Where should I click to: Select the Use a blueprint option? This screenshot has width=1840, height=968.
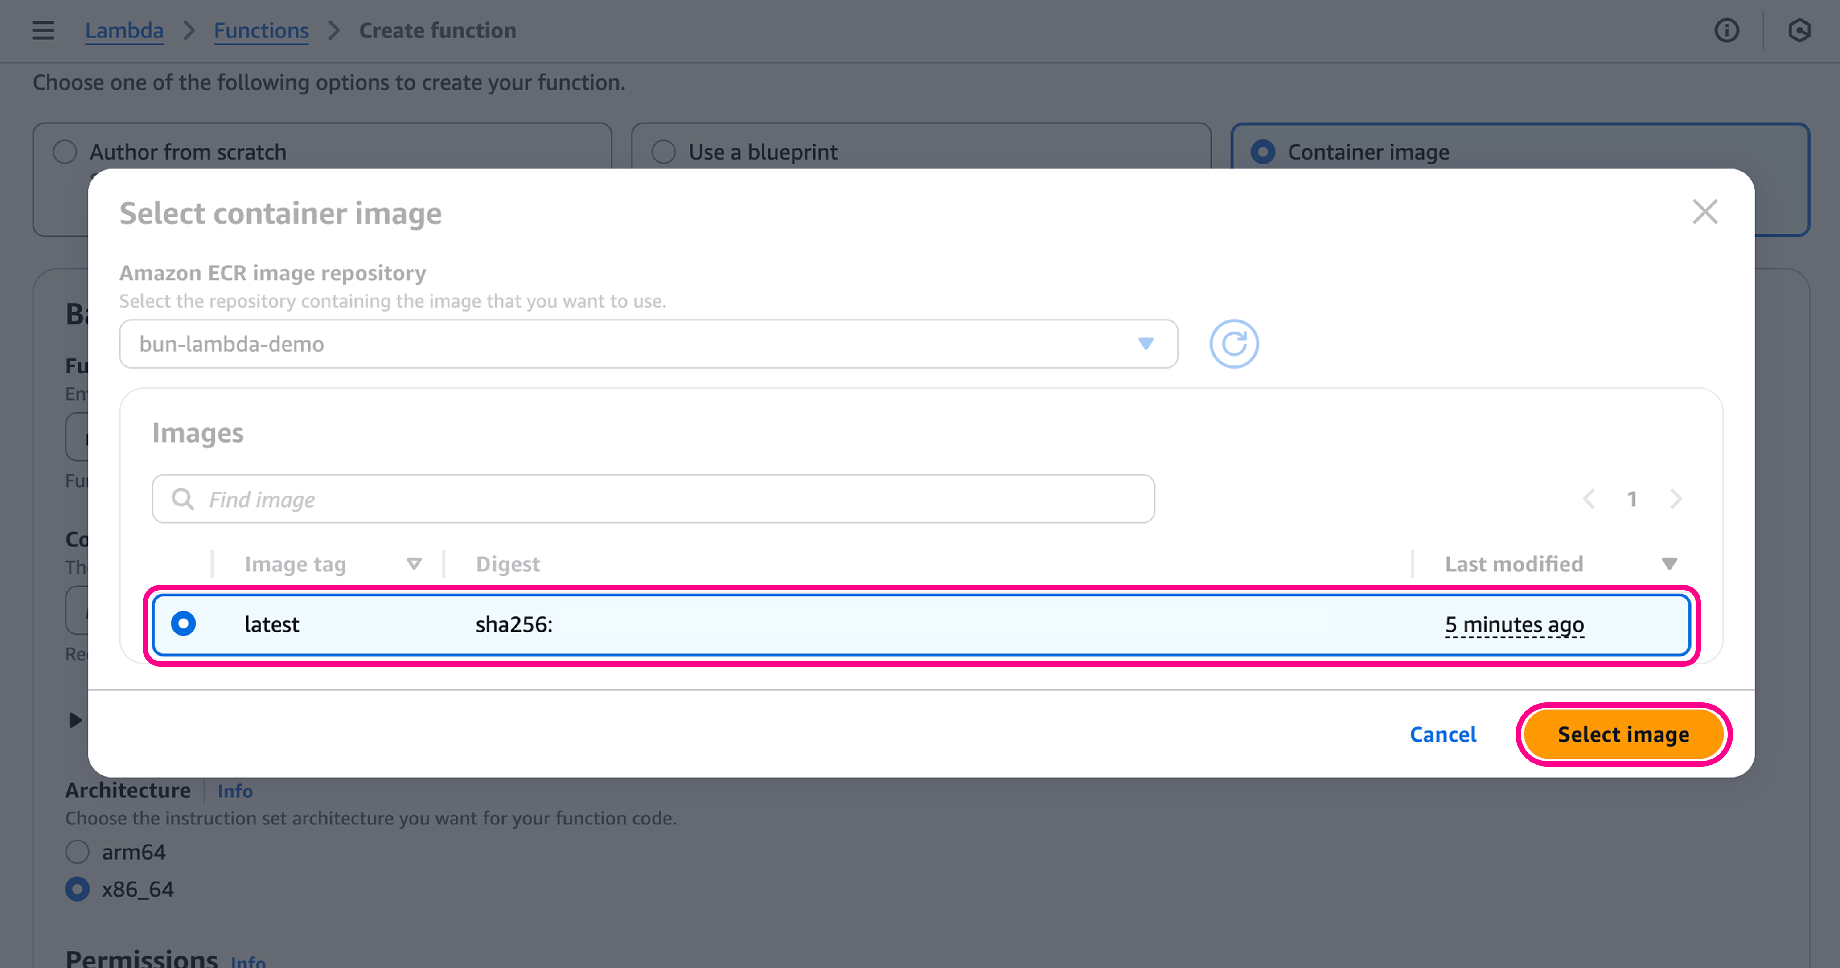664,152
